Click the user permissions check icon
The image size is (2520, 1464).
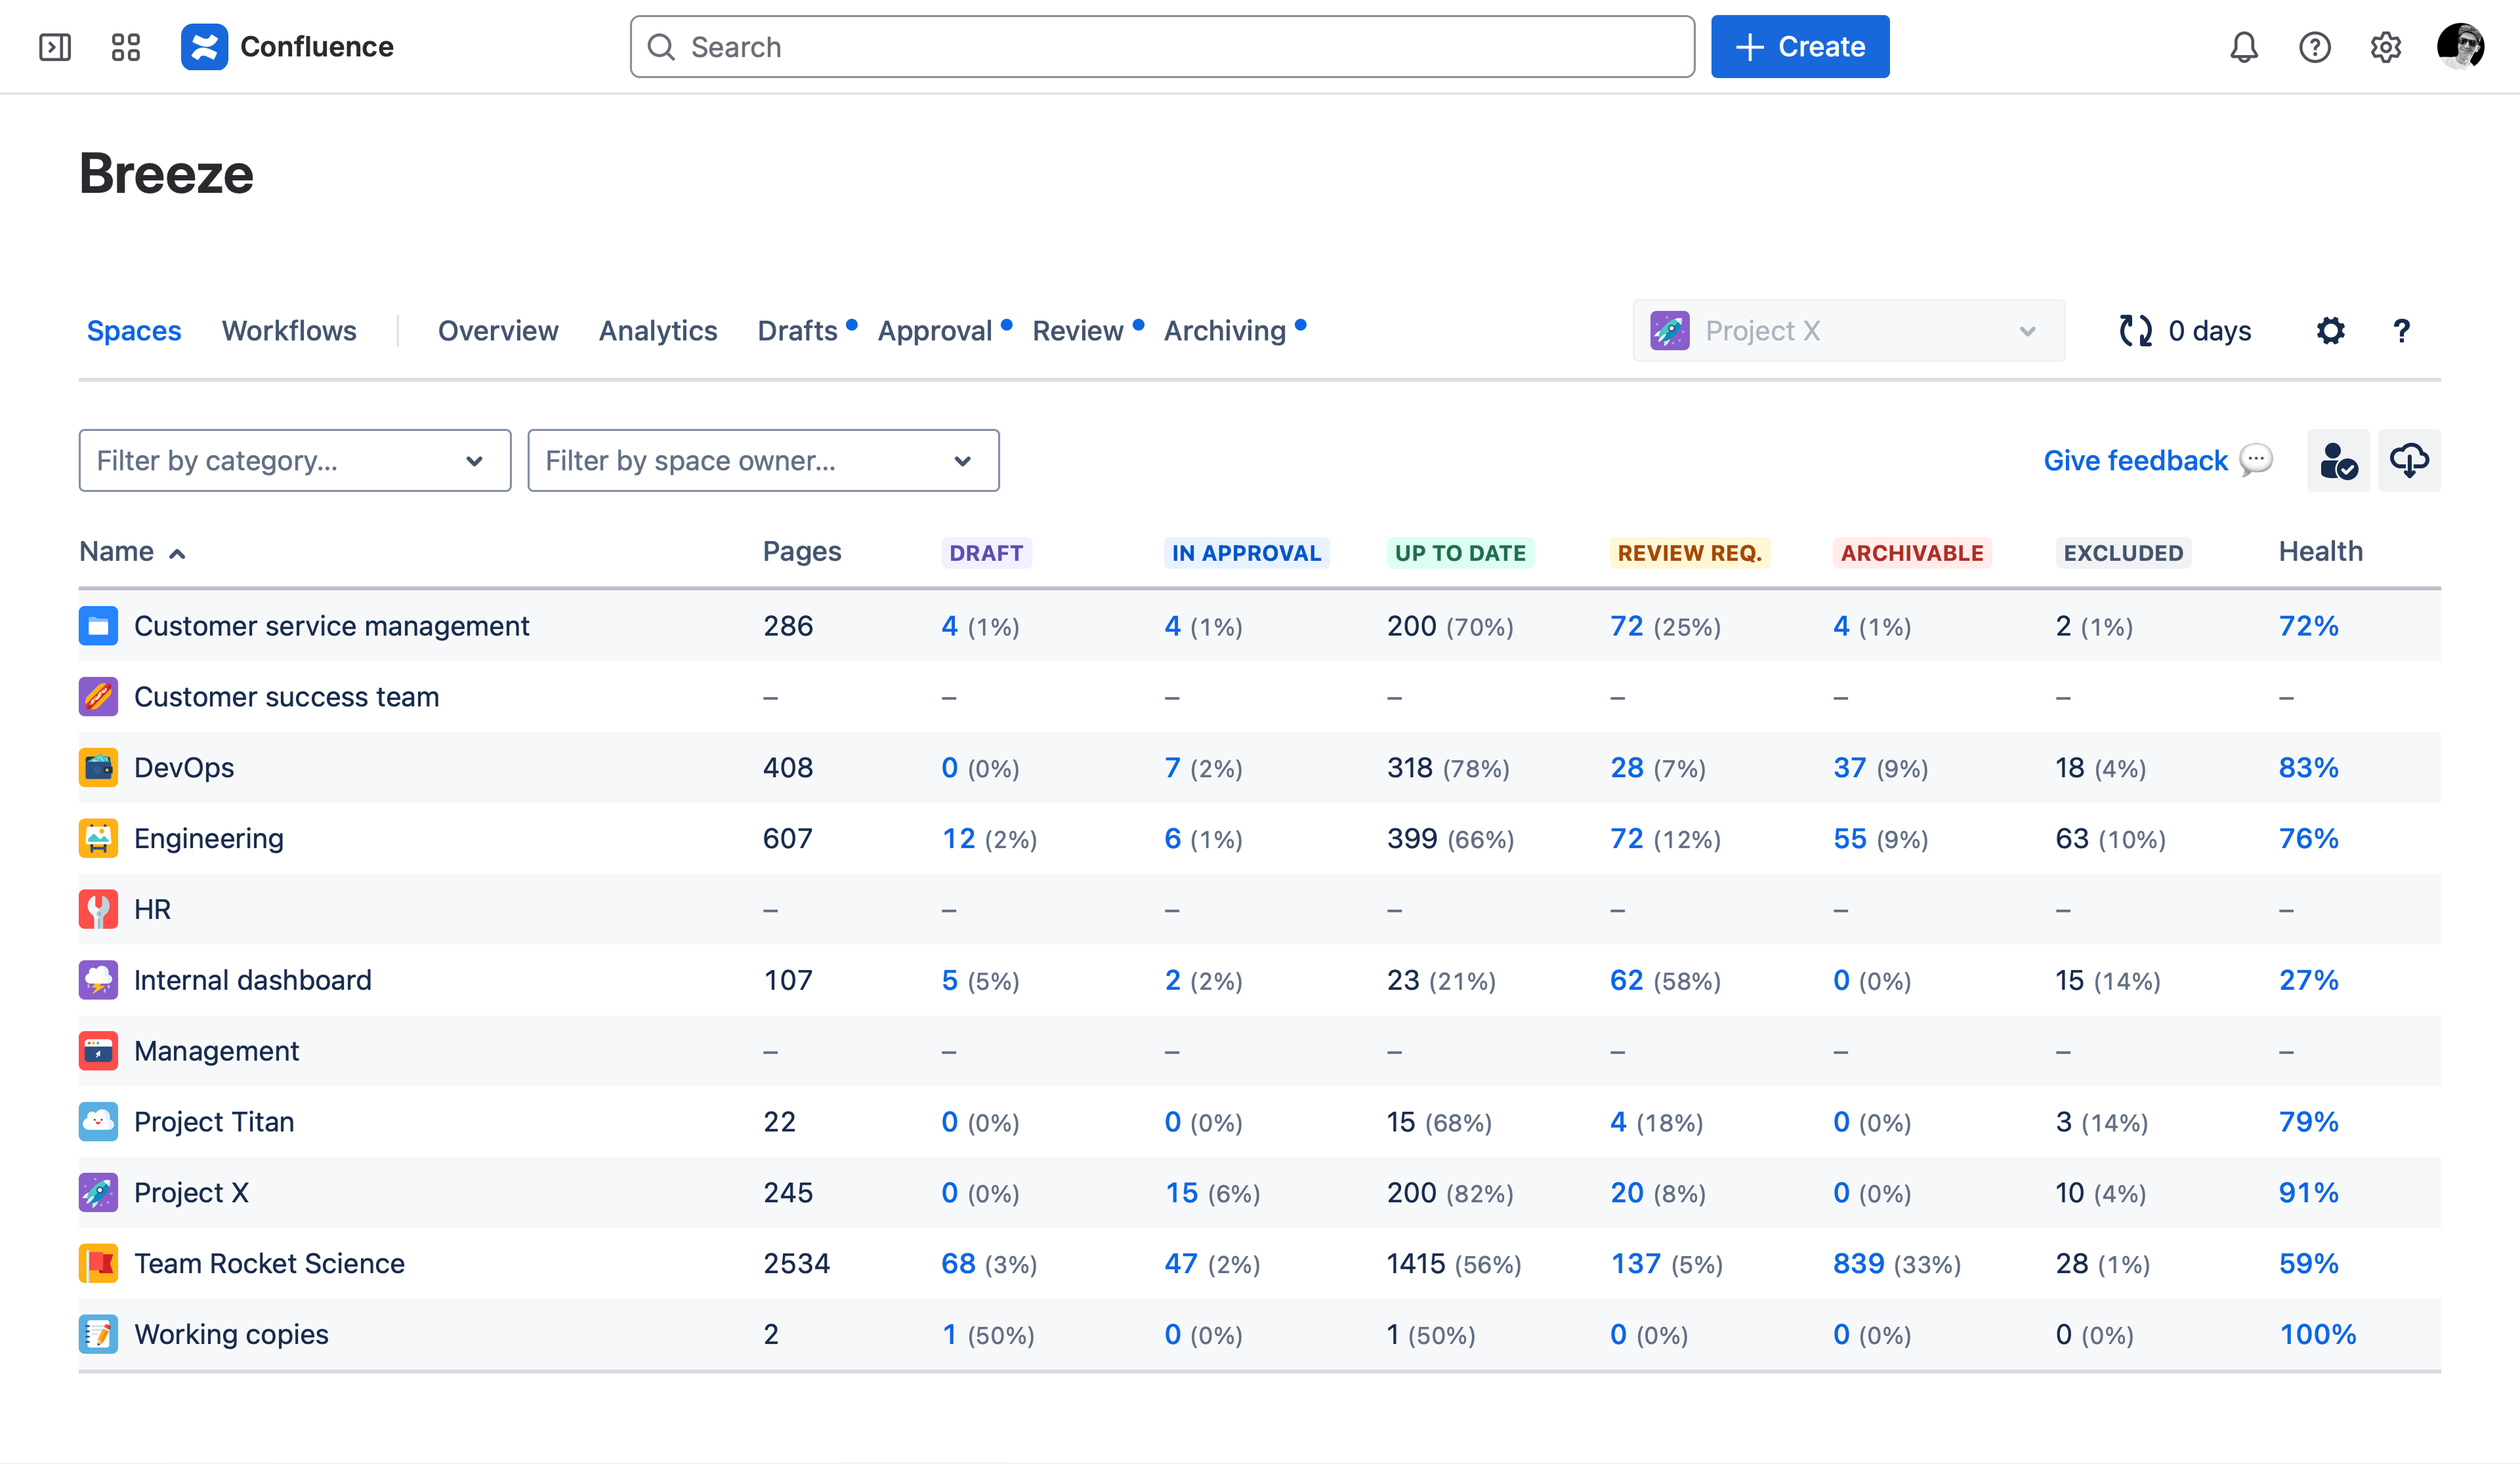point(2338,460)
